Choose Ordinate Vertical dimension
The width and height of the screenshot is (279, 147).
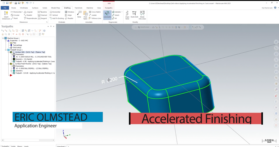pyautogui.click(x=54, y=15)
